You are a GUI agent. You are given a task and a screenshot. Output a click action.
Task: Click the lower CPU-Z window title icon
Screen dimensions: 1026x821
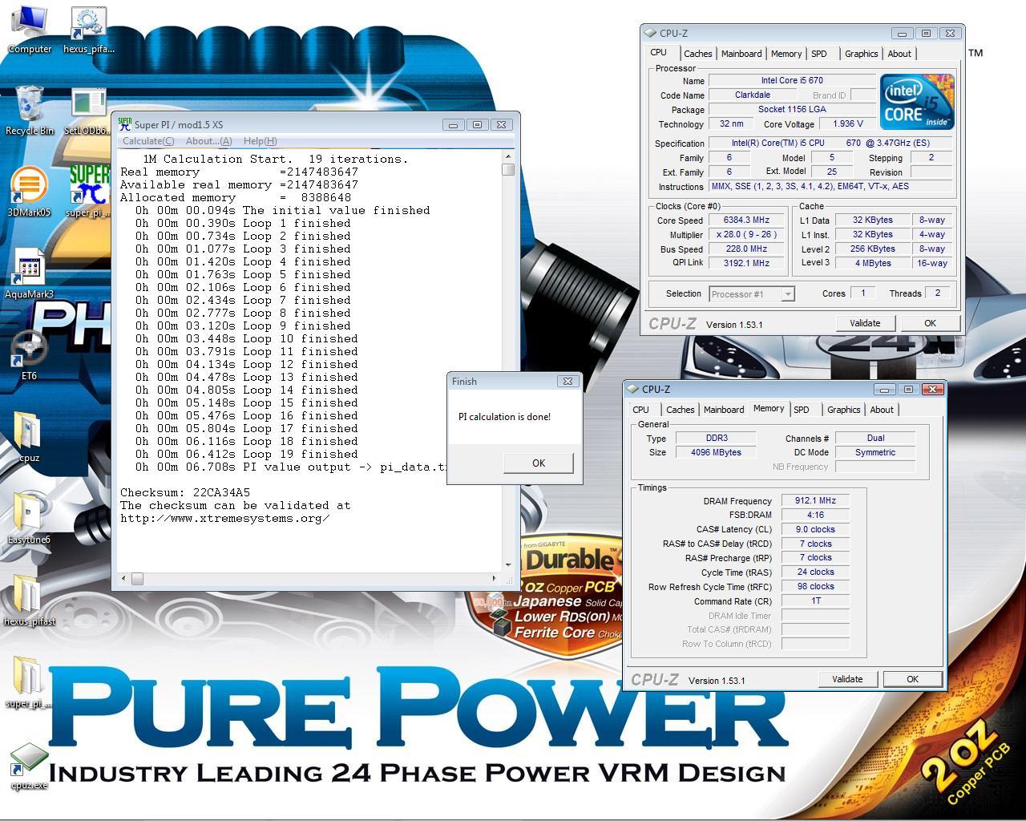(633, 390)
